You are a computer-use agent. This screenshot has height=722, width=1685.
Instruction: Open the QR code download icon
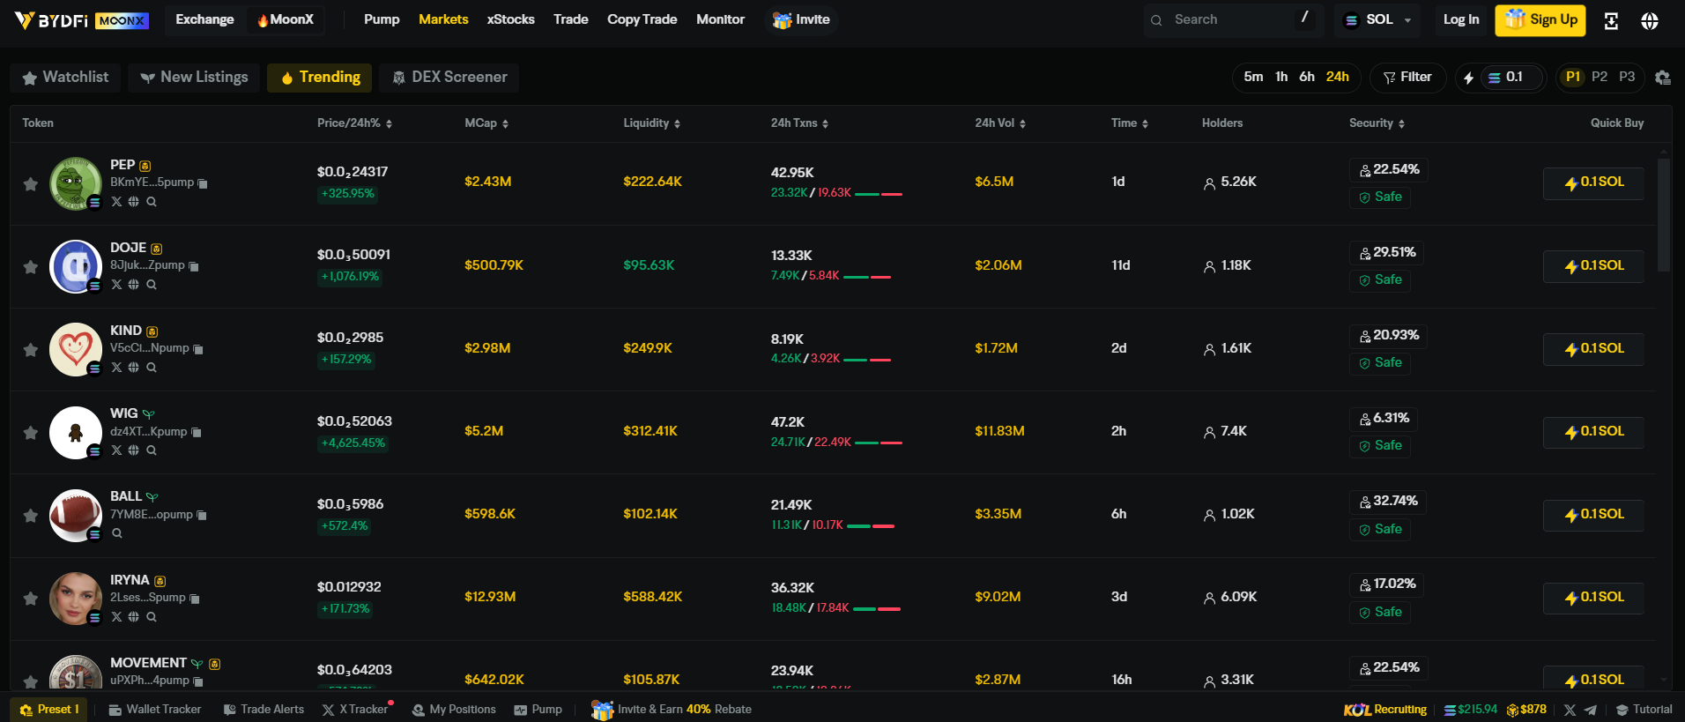(x=1611, y=21)
